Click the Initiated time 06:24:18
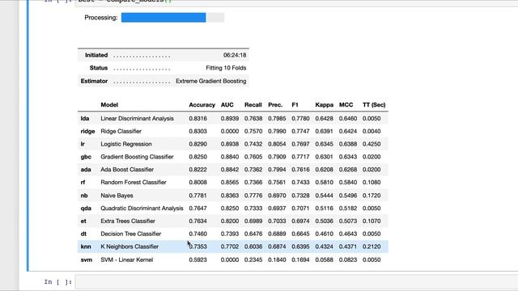 point(235,55)
